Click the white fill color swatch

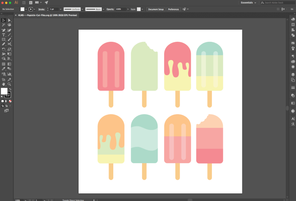[4, 91]
